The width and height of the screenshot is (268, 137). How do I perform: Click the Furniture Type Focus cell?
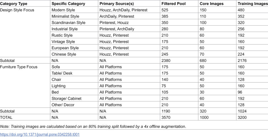click(19, 67)
